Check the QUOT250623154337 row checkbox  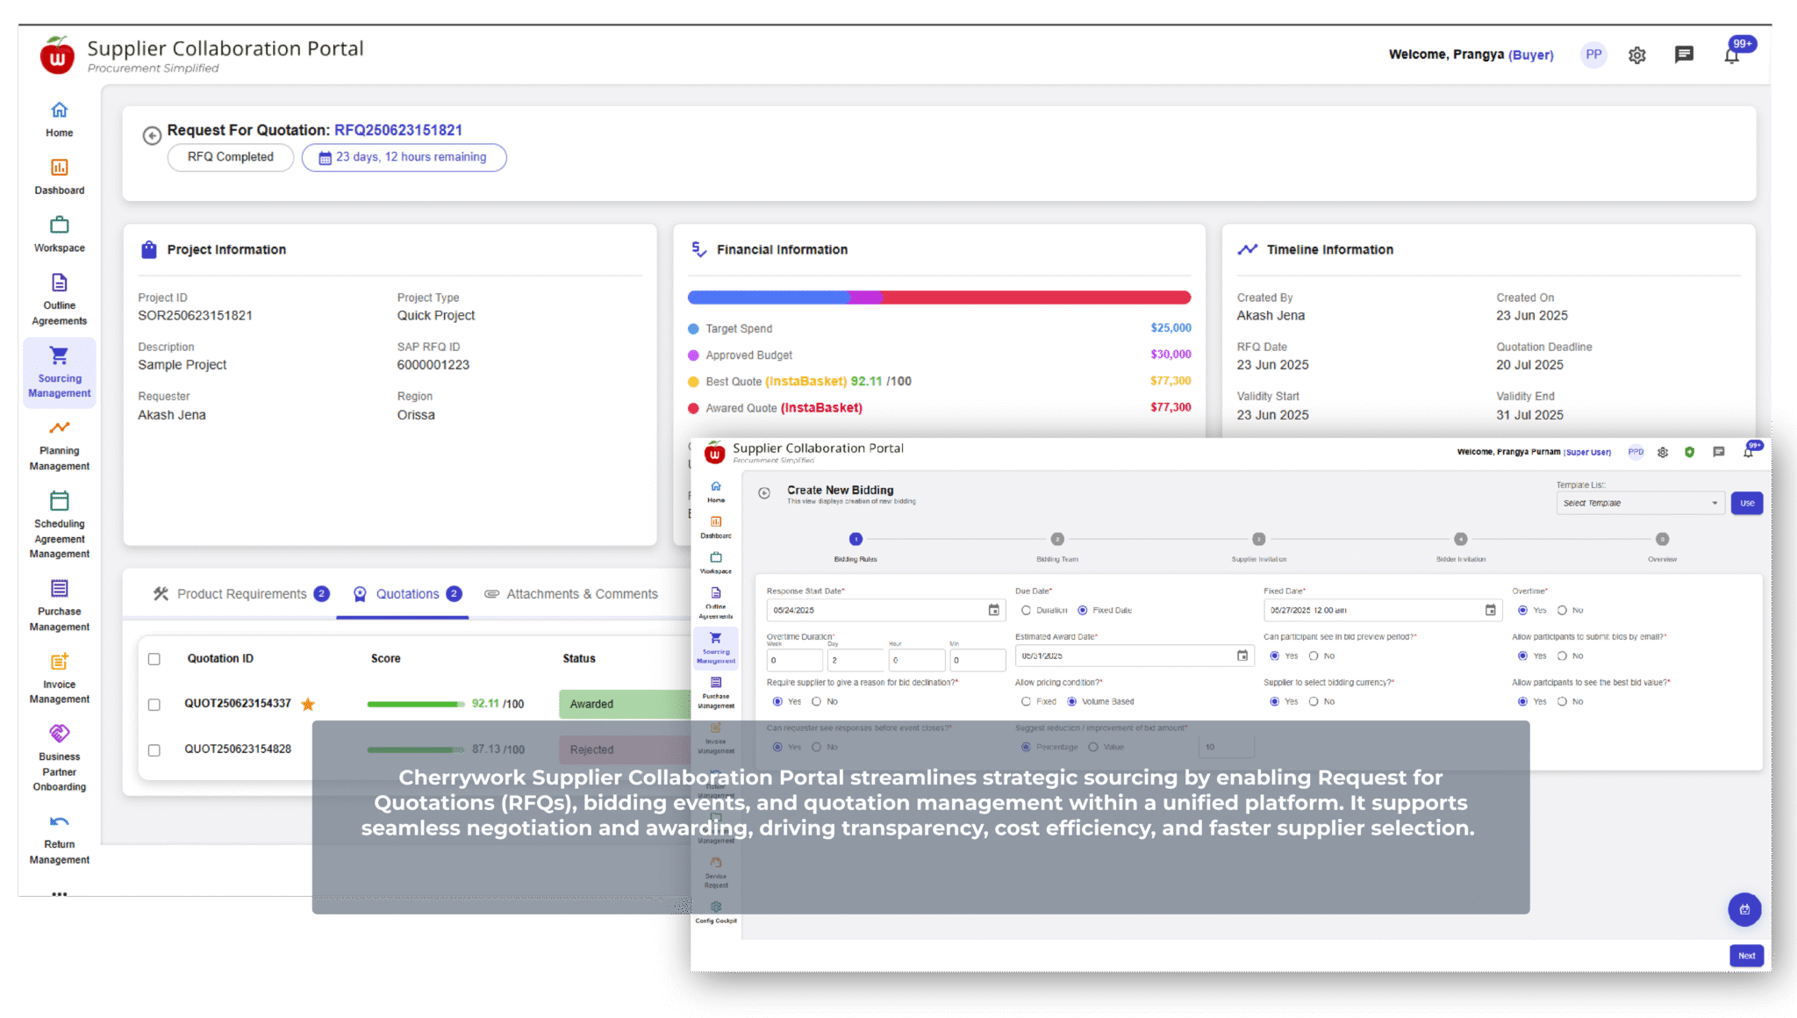[x=154, y=705]
